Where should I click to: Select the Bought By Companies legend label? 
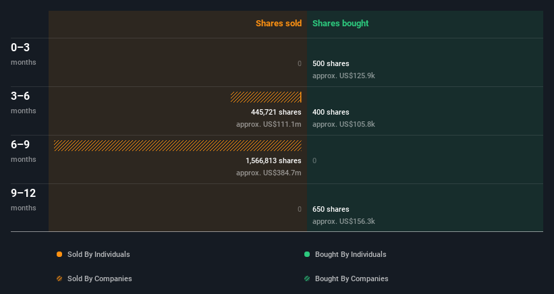tap(352, 278)
